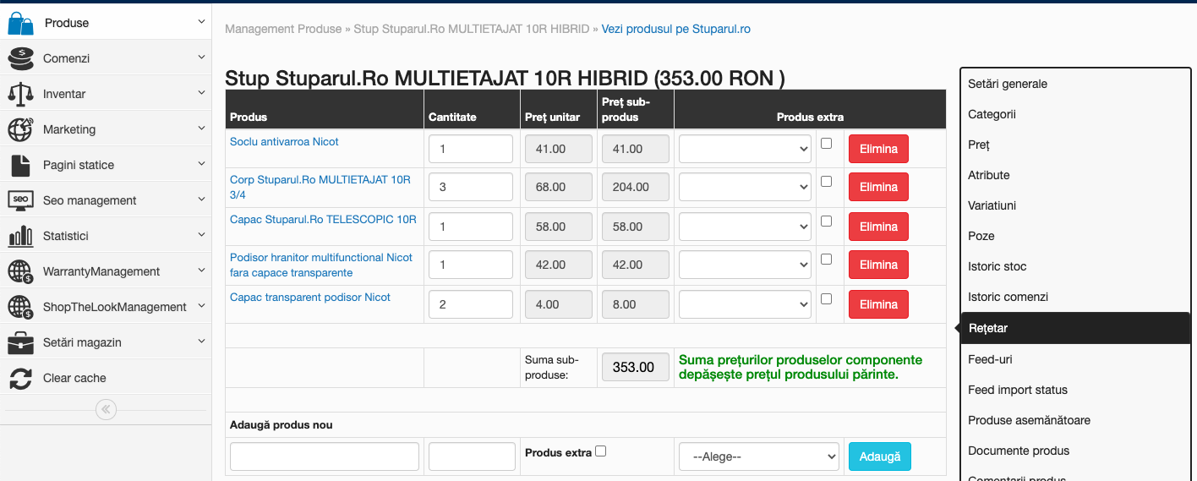Viewport: 1197px width, 481px height.
Task: Remove Podisor hranitor row with Elimina
Action: coord(878,265)
